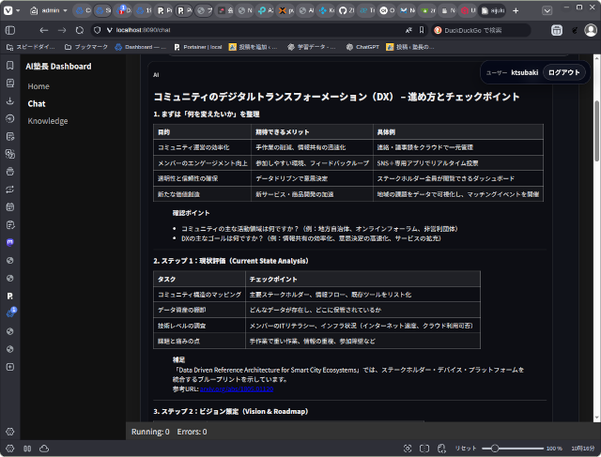Viewport: 601px width, 457px height.
Task: Open the reference URL link
Action: [236, 388]
